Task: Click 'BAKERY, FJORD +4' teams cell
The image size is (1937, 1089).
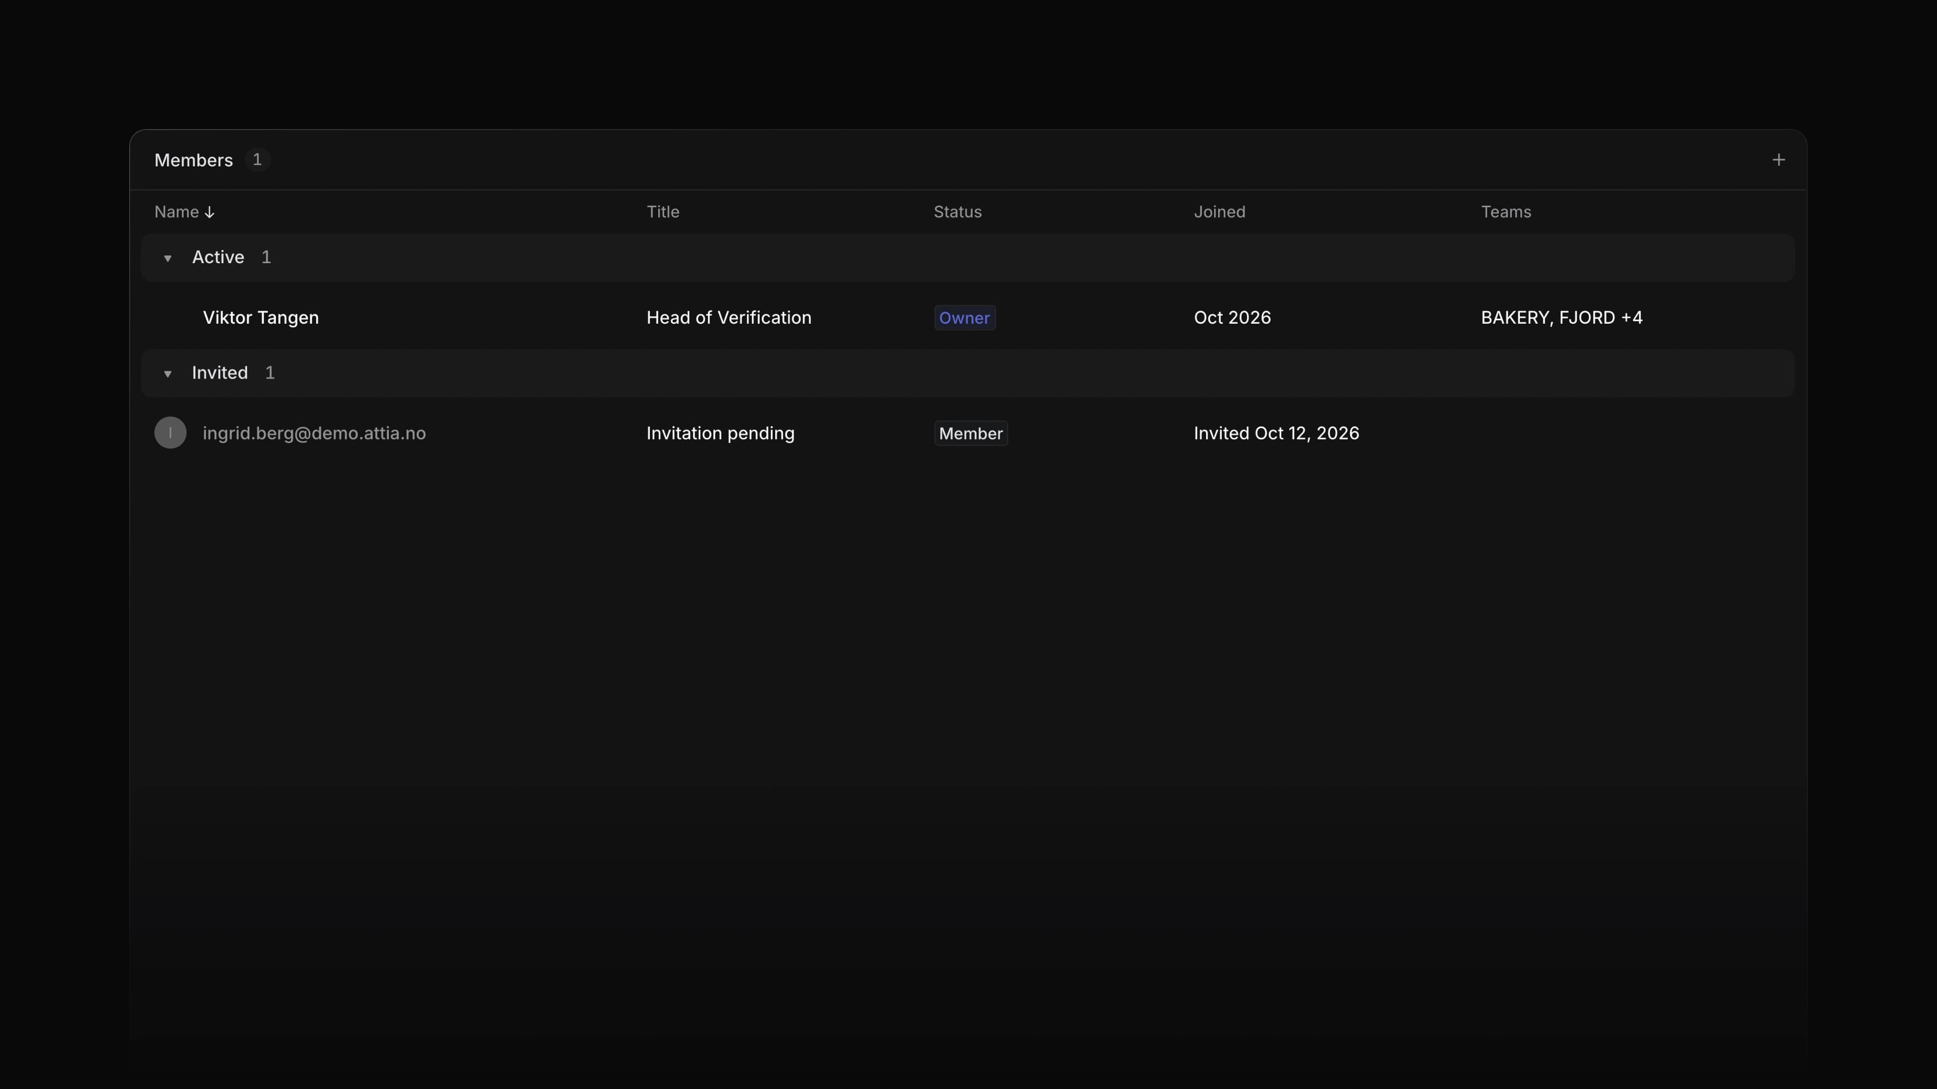Action: pos(1561,318)
